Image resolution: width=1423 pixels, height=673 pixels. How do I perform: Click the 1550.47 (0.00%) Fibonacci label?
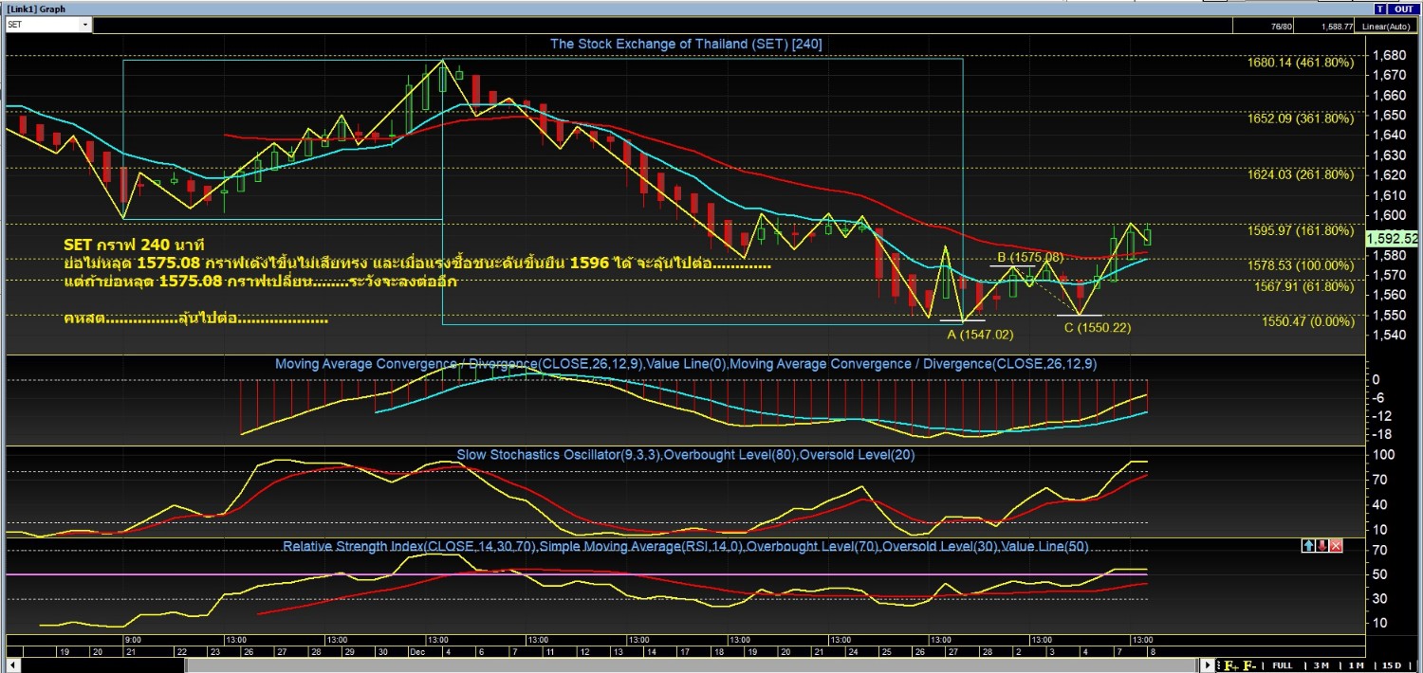click(1308, 321)
